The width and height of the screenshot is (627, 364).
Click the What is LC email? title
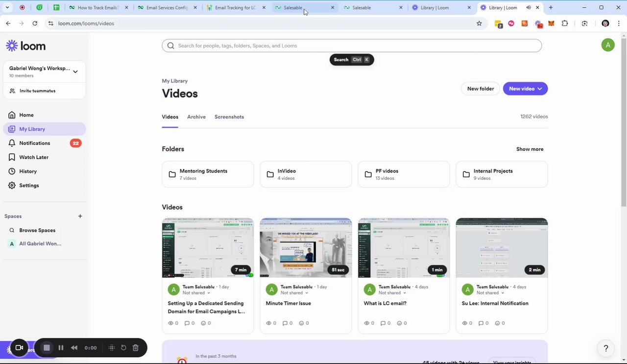click(385, 303)
